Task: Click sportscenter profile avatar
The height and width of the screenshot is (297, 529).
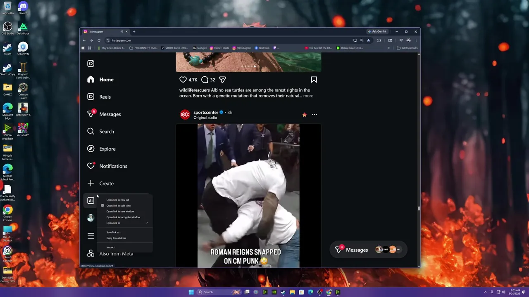Action: 185,115
